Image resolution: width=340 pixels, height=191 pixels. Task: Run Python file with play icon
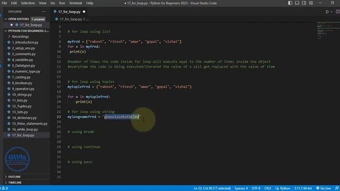tap(327, 12)
